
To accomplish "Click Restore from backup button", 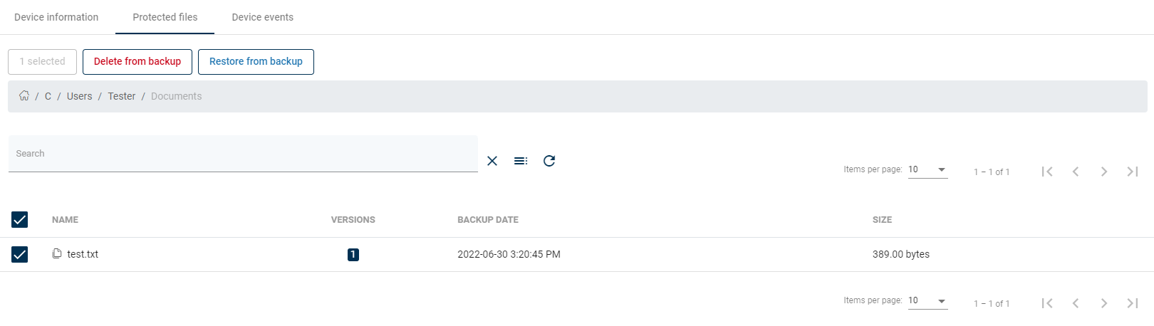I will click(x=256, y=61).
